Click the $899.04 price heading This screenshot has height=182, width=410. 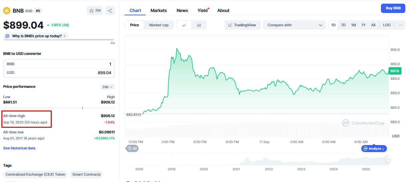pyautogui.click(x=23, y=25)
